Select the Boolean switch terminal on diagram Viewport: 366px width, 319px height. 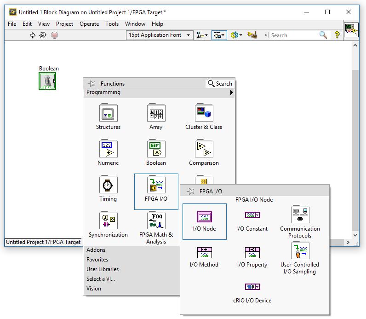click(47, 81)
